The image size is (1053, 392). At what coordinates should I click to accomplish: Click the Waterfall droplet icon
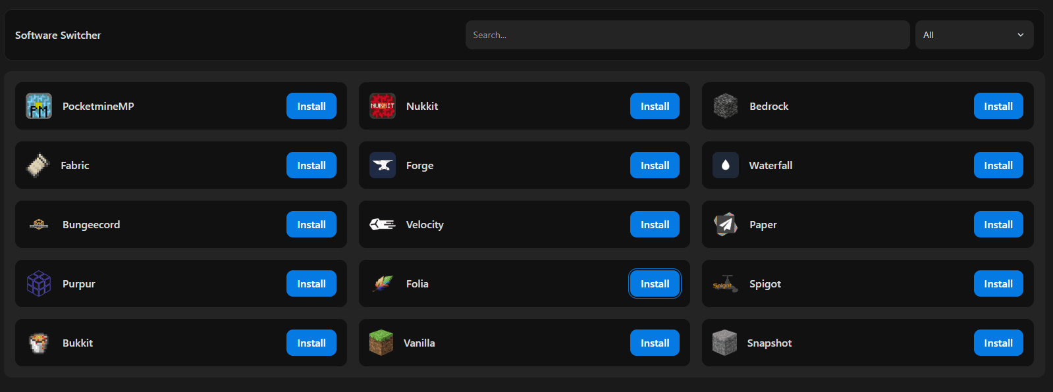pos(726,165)
